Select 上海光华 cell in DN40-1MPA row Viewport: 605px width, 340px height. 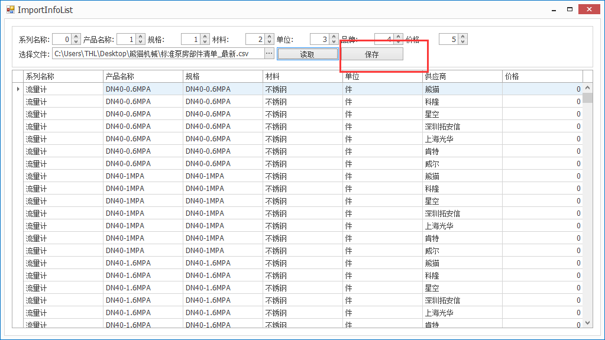(462, 226)
